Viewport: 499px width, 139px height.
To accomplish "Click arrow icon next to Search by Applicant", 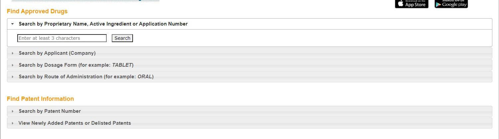I will pos(13,53).
